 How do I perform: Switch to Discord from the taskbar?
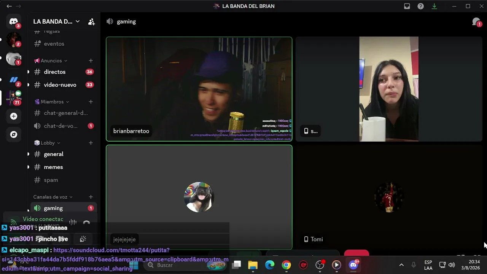(x=353, y=265)
